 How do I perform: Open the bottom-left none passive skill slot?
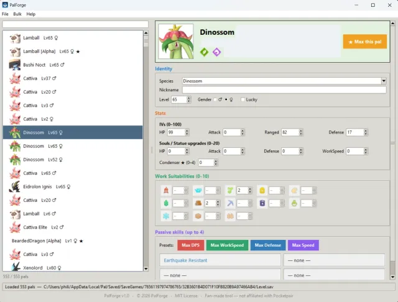(220, 275)
